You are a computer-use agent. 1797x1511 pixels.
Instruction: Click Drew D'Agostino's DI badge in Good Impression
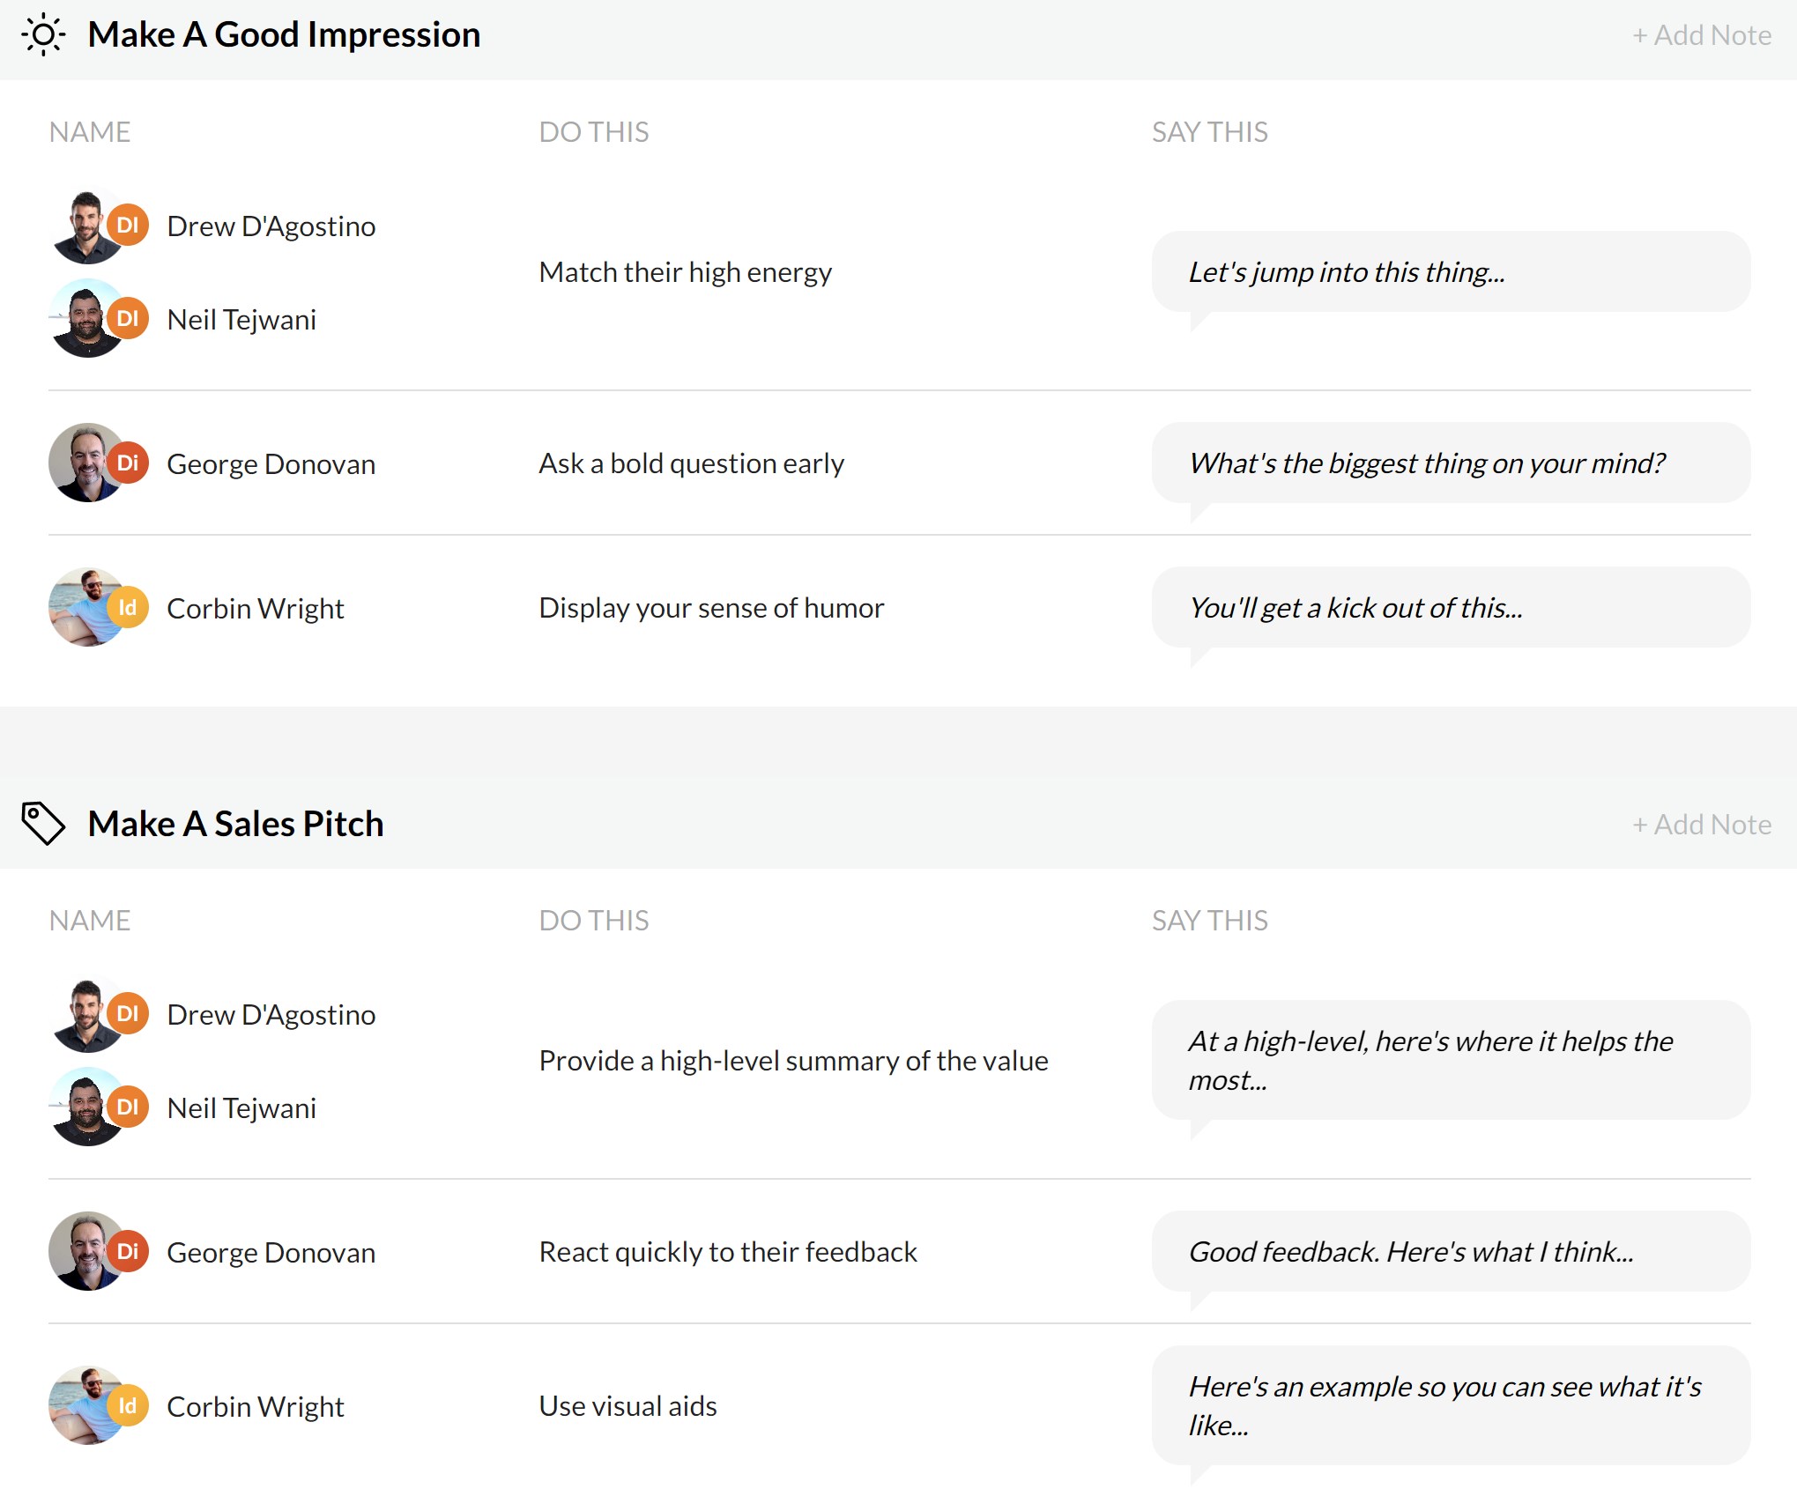(x=128, y=225)
